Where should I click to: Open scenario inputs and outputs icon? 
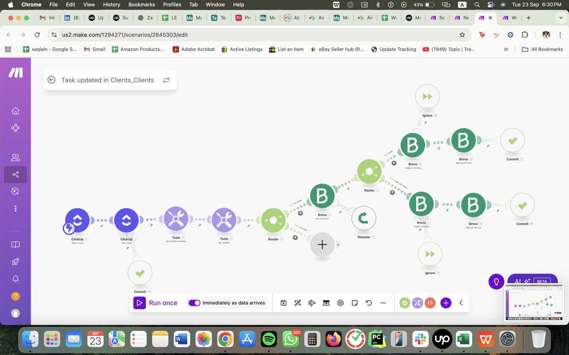(326, 303)
